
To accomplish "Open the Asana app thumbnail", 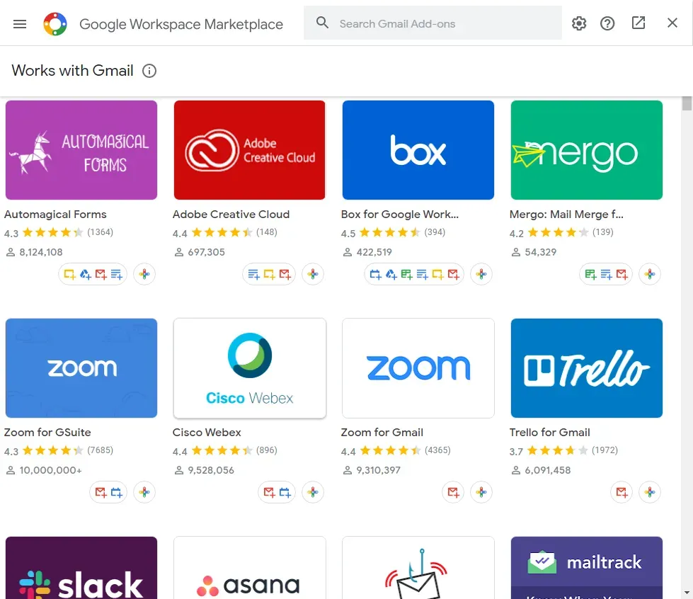I will [250, 568].
